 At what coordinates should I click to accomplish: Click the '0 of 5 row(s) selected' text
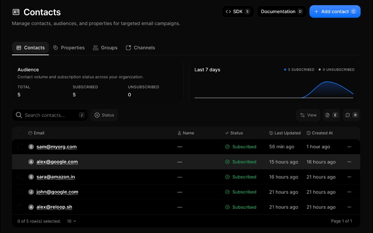tap(39, 221)
